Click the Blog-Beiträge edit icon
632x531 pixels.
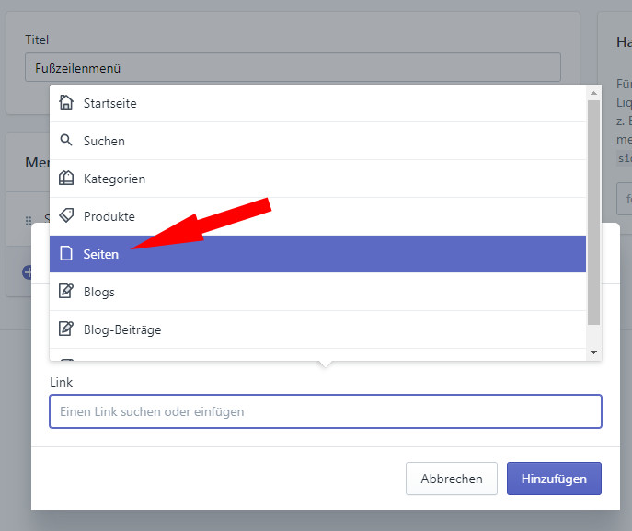pyautogui.click(x=66, y=329)
